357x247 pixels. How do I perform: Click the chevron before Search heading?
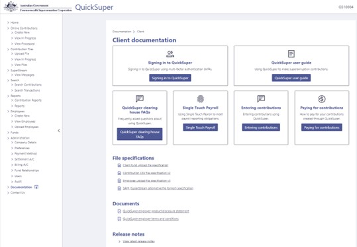[8, 81]
